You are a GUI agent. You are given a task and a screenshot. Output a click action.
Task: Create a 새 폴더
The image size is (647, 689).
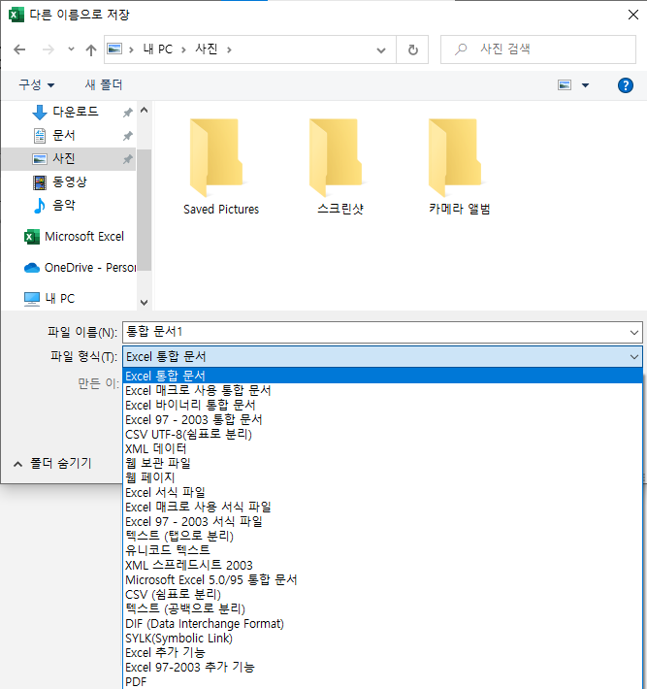coord(104,84)
